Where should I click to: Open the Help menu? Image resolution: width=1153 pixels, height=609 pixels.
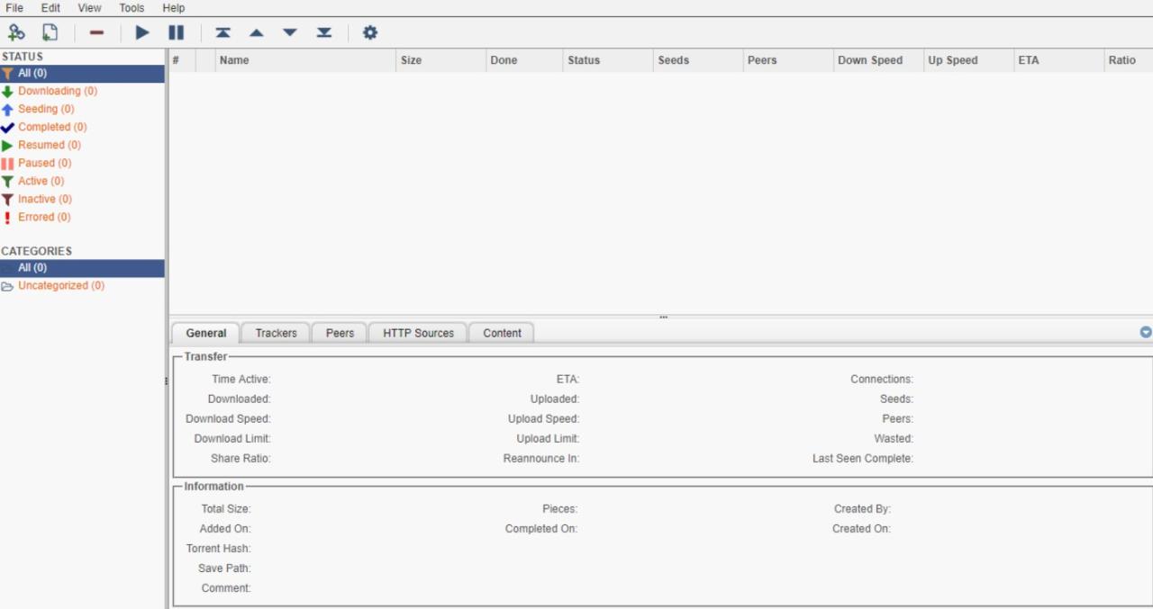point(174,7)
